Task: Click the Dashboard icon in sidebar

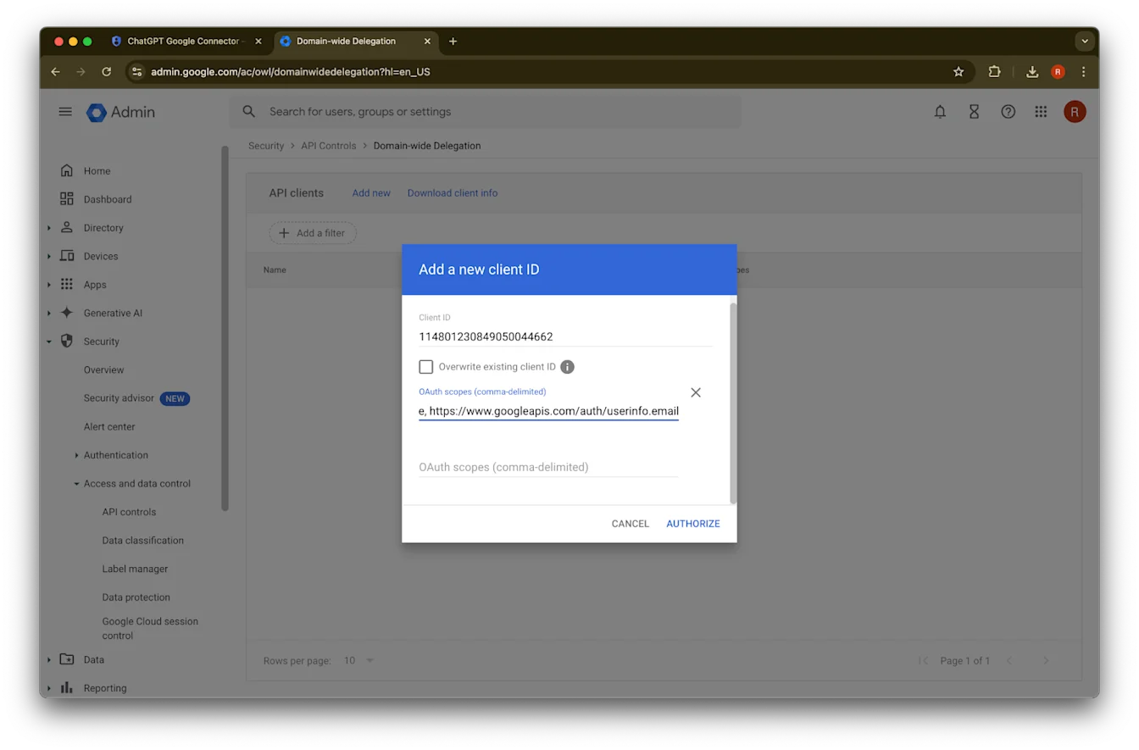Action: coord(67,199)
